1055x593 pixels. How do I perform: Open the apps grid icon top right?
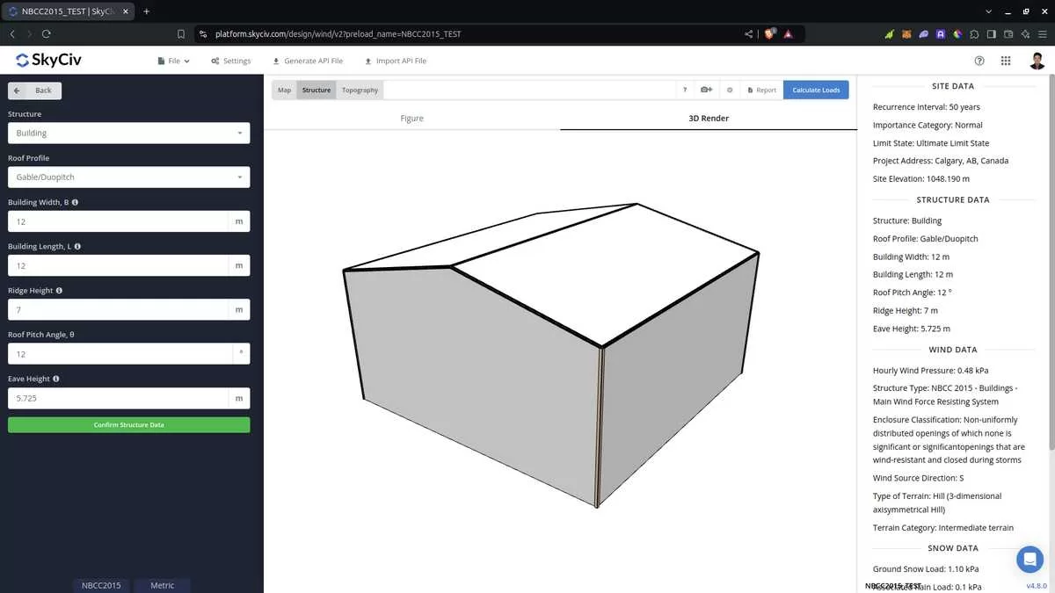point(1006,61)
